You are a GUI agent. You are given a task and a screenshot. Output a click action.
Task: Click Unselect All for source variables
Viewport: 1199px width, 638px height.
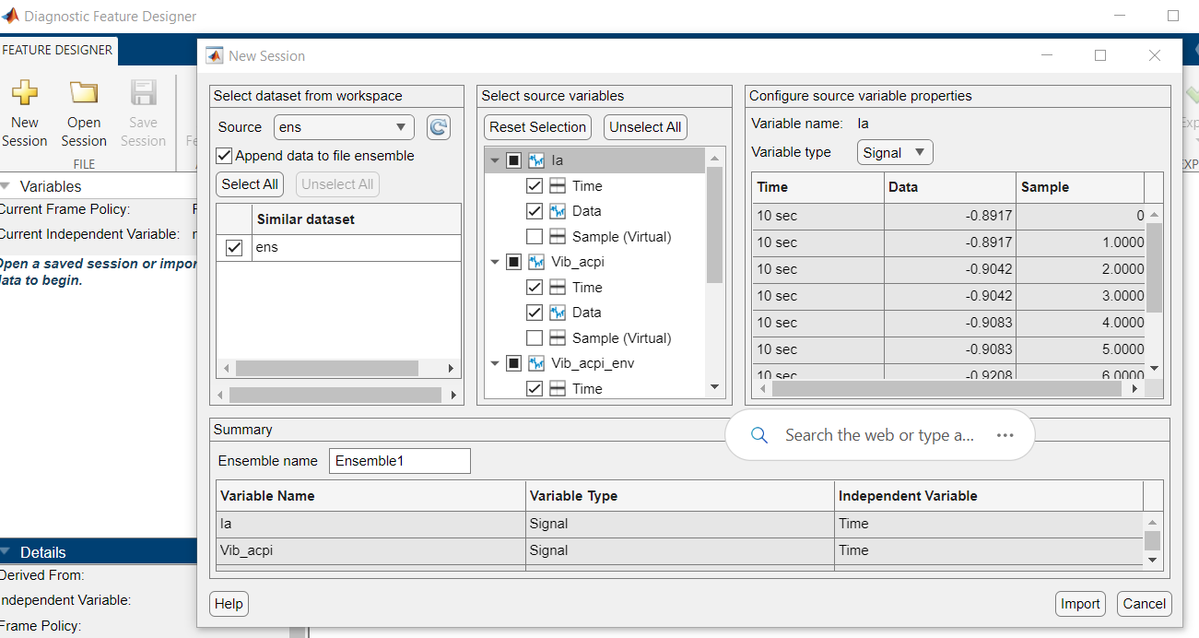tap(645, 127)
